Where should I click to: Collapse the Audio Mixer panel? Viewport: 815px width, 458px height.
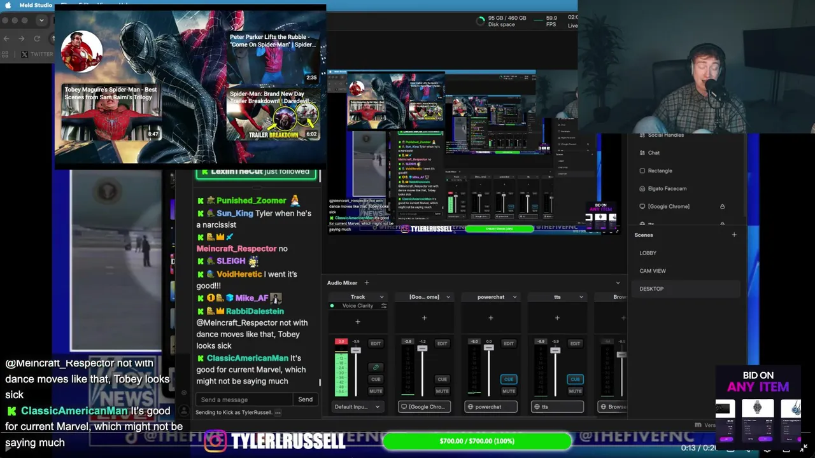click(618, 283)
